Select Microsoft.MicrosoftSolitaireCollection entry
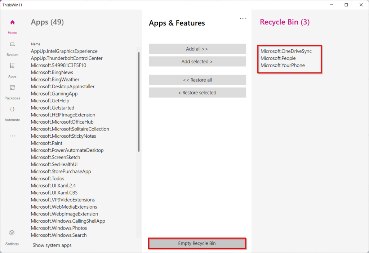Image resolution: width=369 pixels, height=253 pixels. [70, 129]
